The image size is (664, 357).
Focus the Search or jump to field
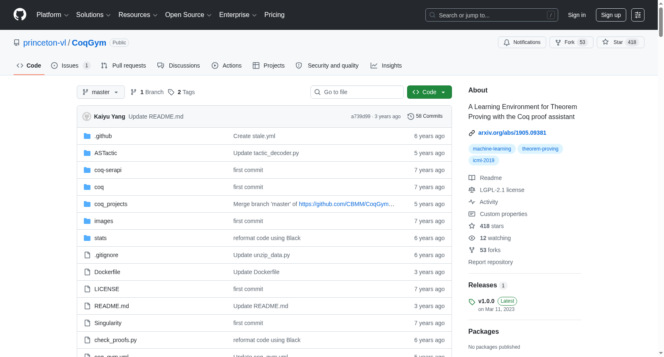pyautogui.click(x=491, y=15)
